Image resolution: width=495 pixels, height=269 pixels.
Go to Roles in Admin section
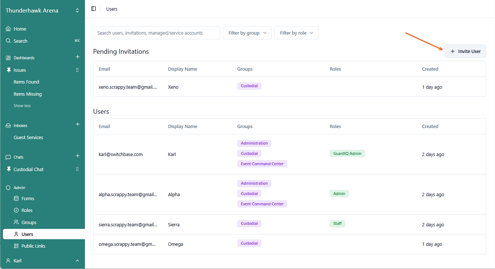[27, 210]
